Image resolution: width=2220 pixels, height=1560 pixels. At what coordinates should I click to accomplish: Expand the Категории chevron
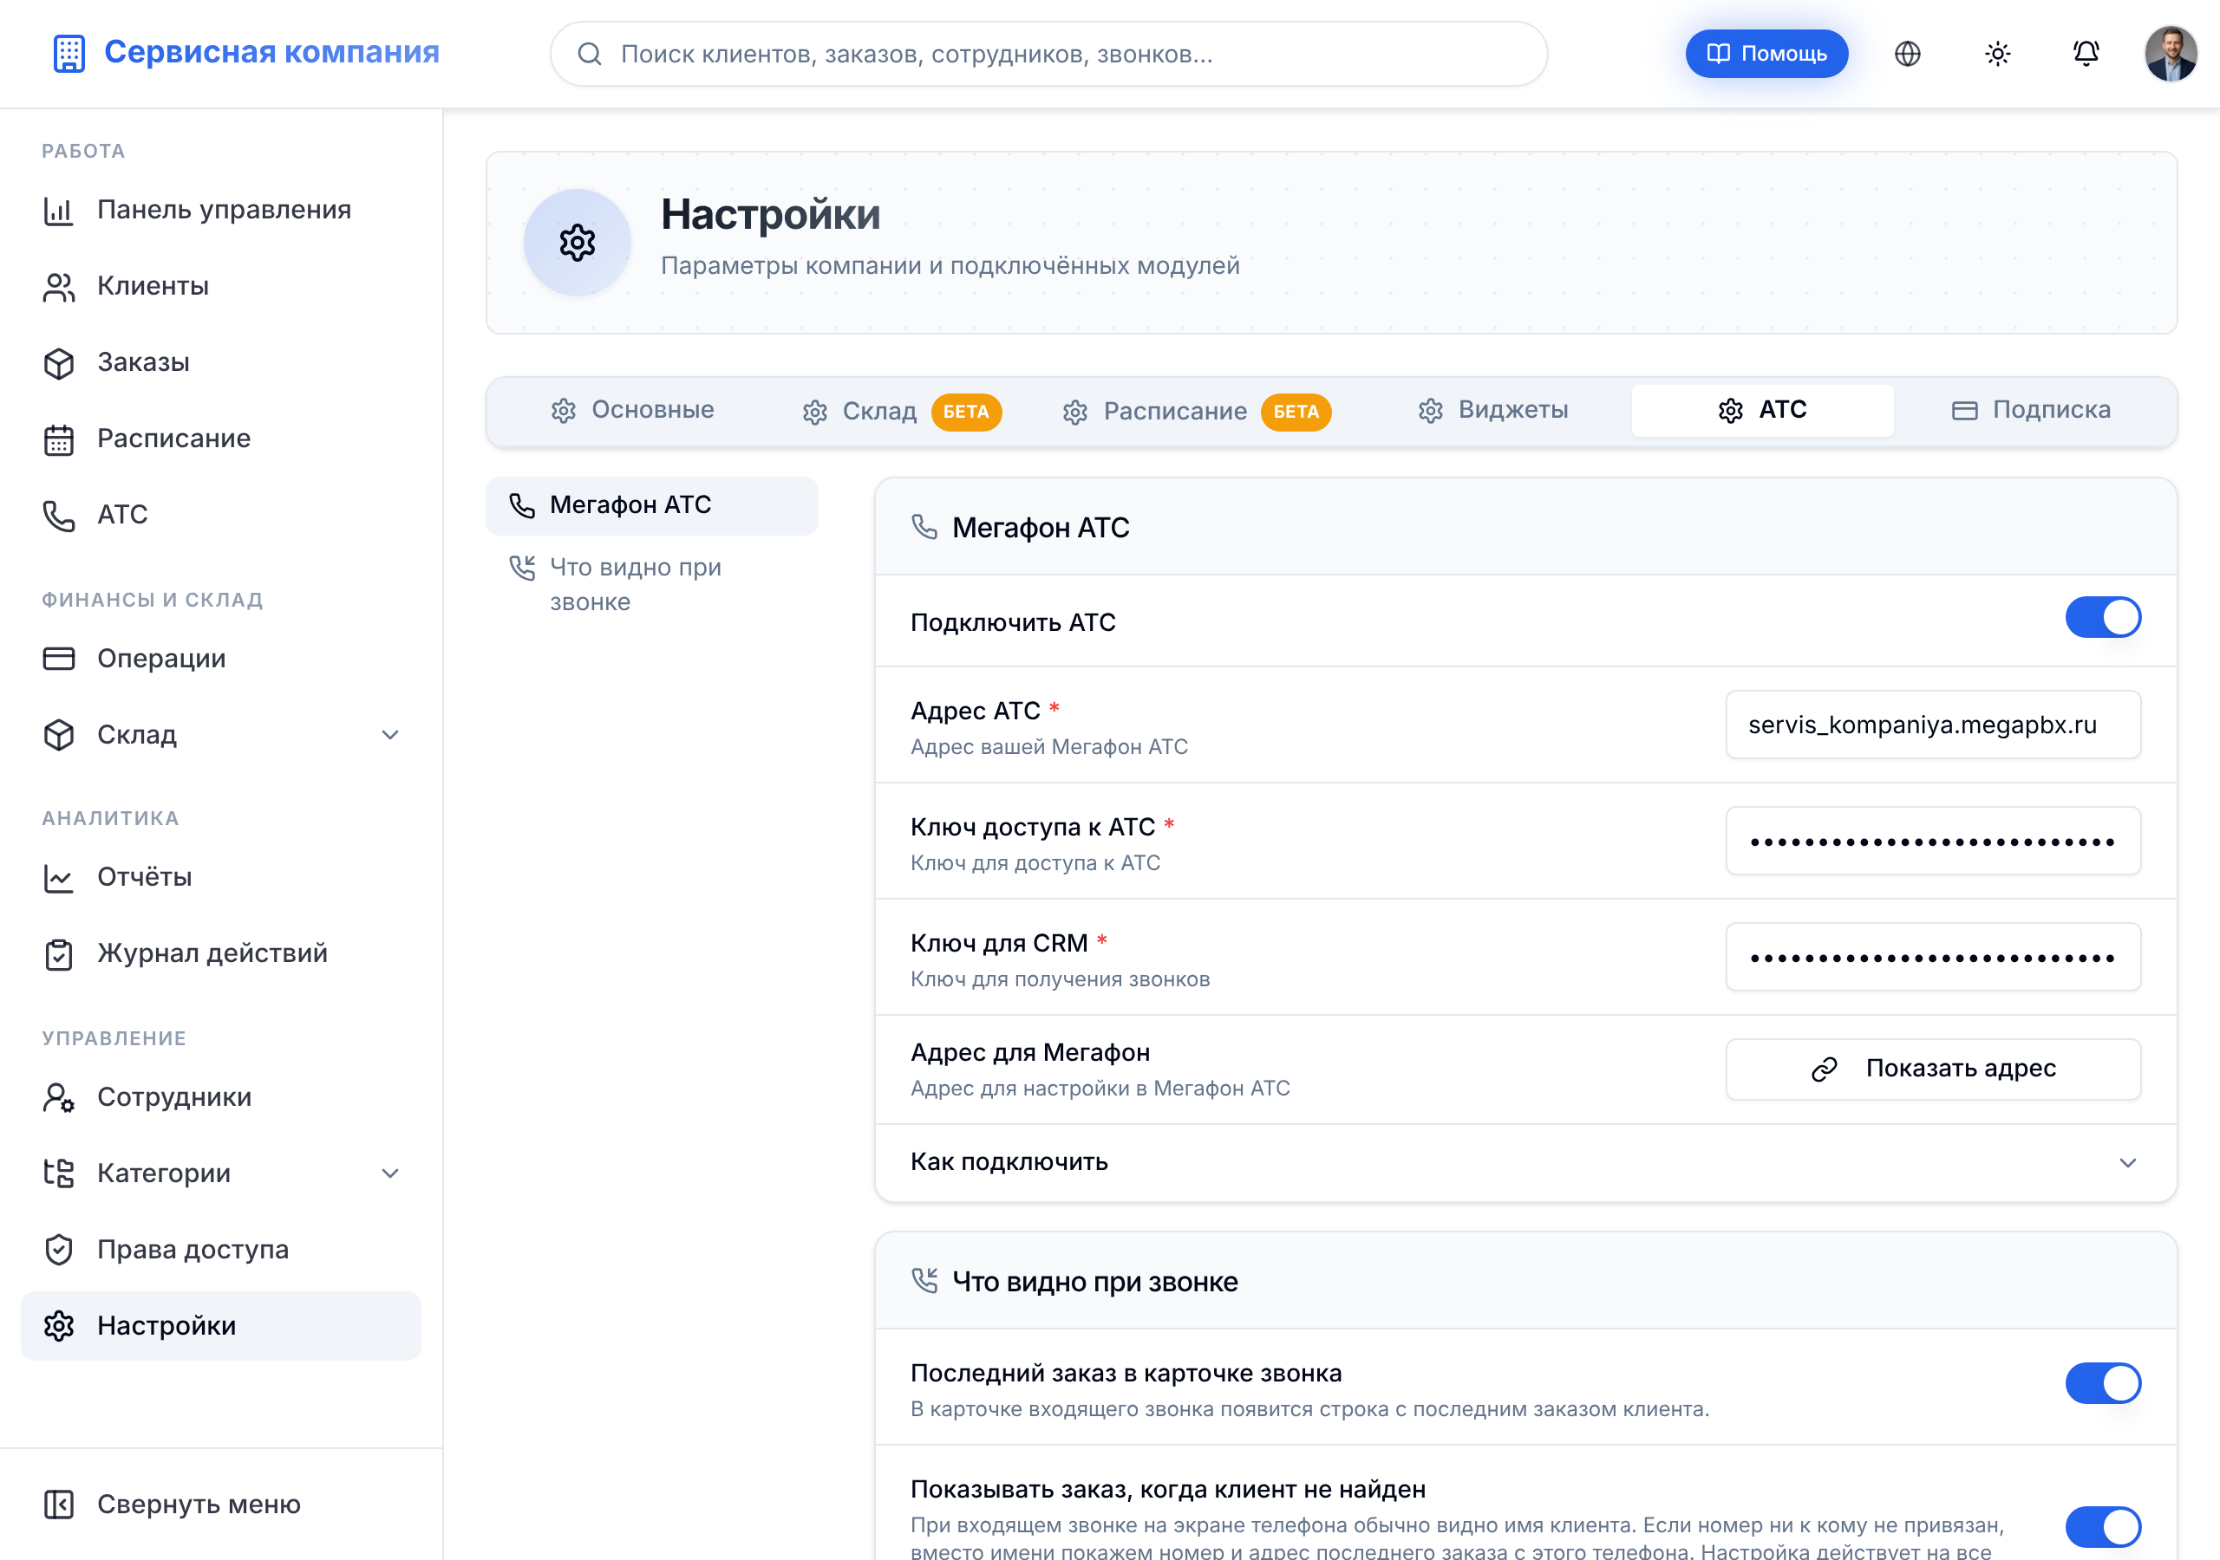point(389,1173)
